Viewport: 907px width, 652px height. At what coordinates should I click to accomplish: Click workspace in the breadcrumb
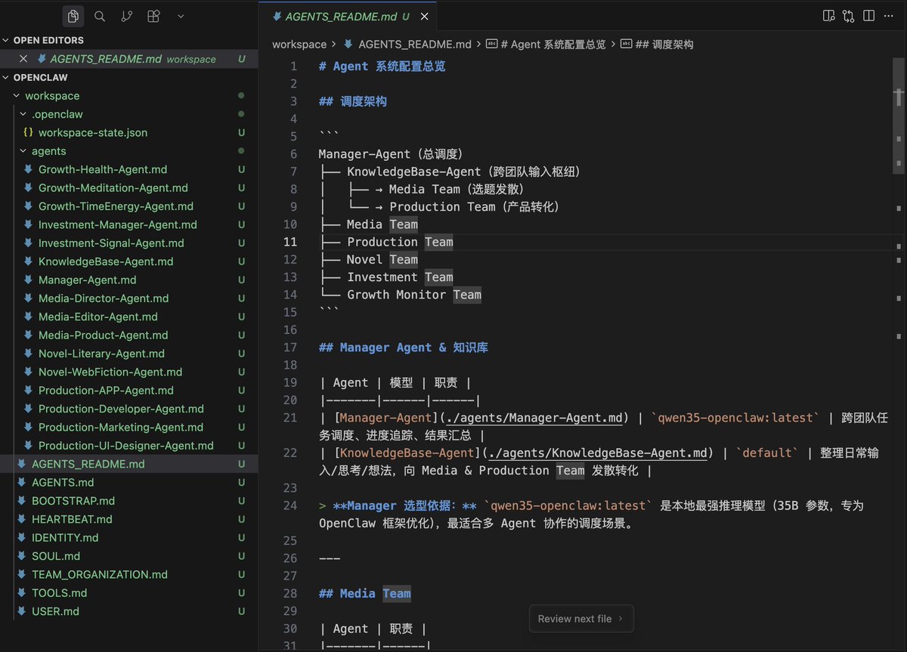coord(299,45)
